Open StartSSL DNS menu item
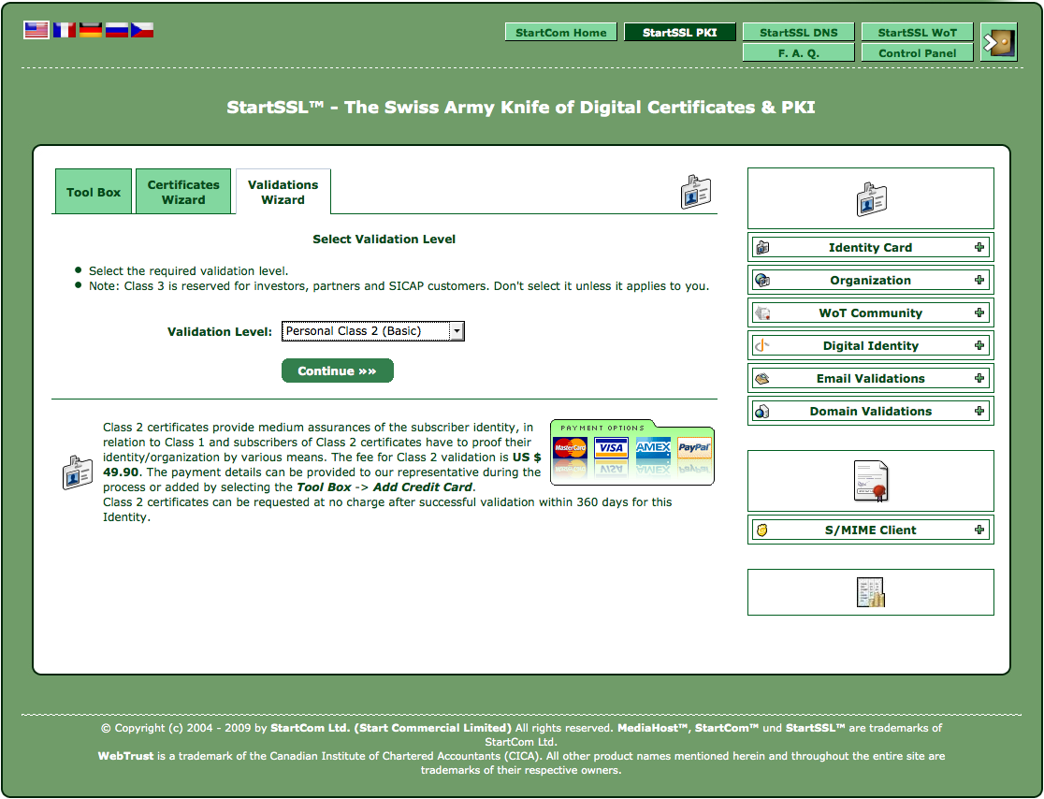The image size is (1044, 799). [x=798, y=32]
